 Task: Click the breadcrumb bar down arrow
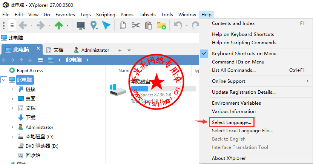tap(30, 60)
